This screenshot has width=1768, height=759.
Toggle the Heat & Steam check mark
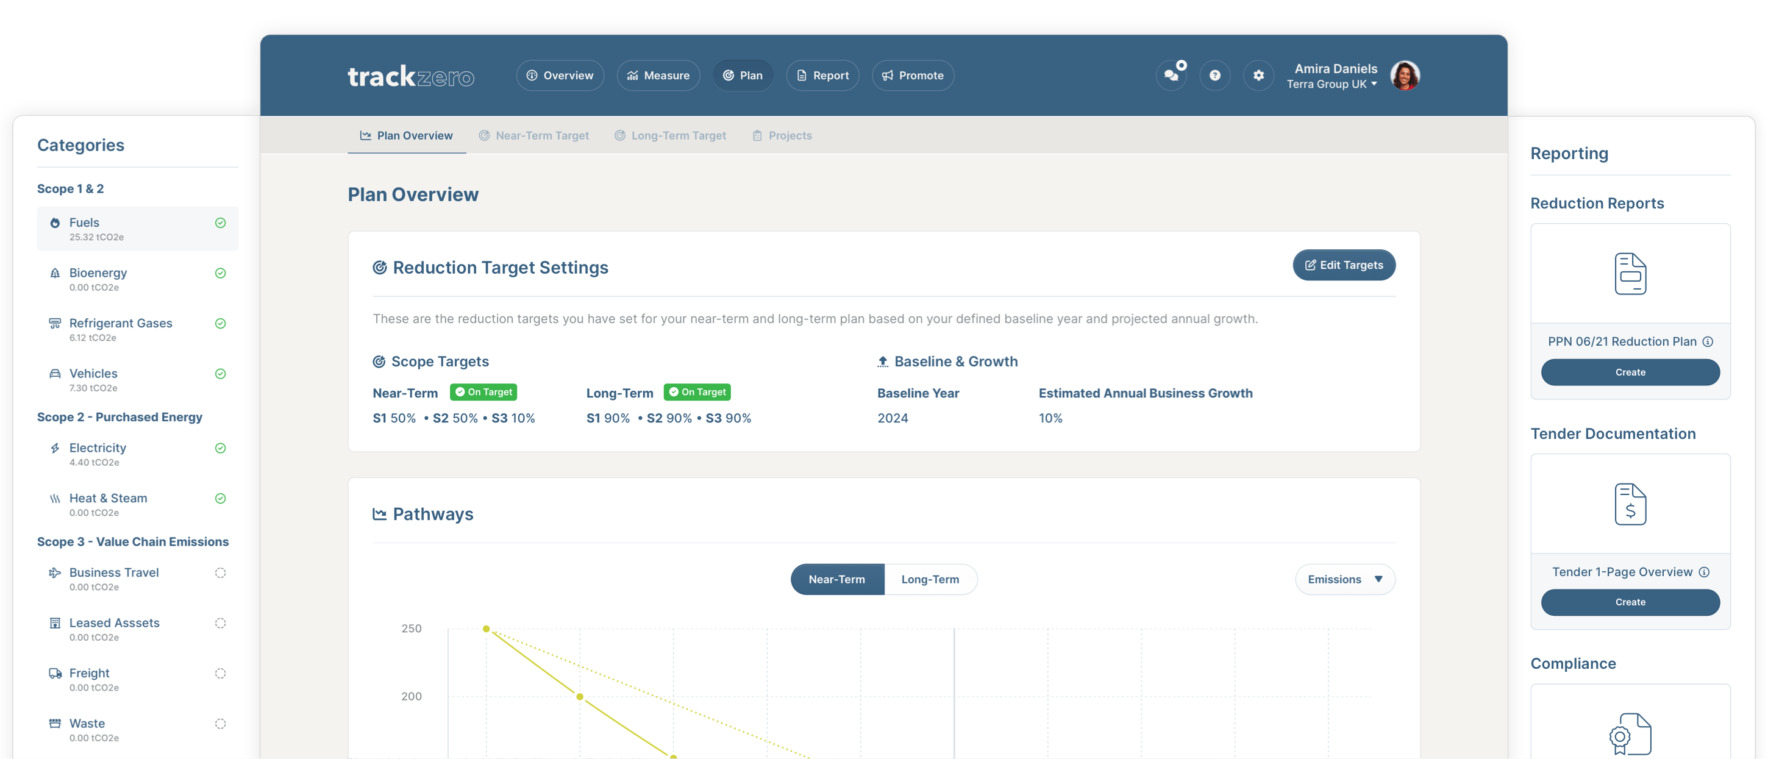coord(220,498)
